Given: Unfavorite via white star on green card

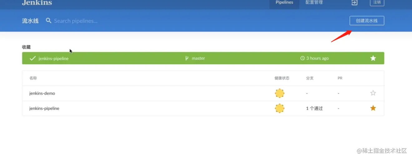Looking at the screenshot, I should (373, 58).
